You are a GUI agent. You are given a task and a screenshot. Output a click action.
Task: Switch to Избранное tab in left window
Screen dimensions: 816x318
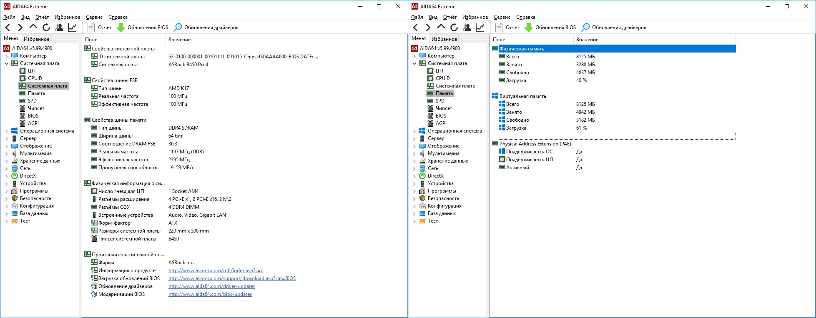37,39
